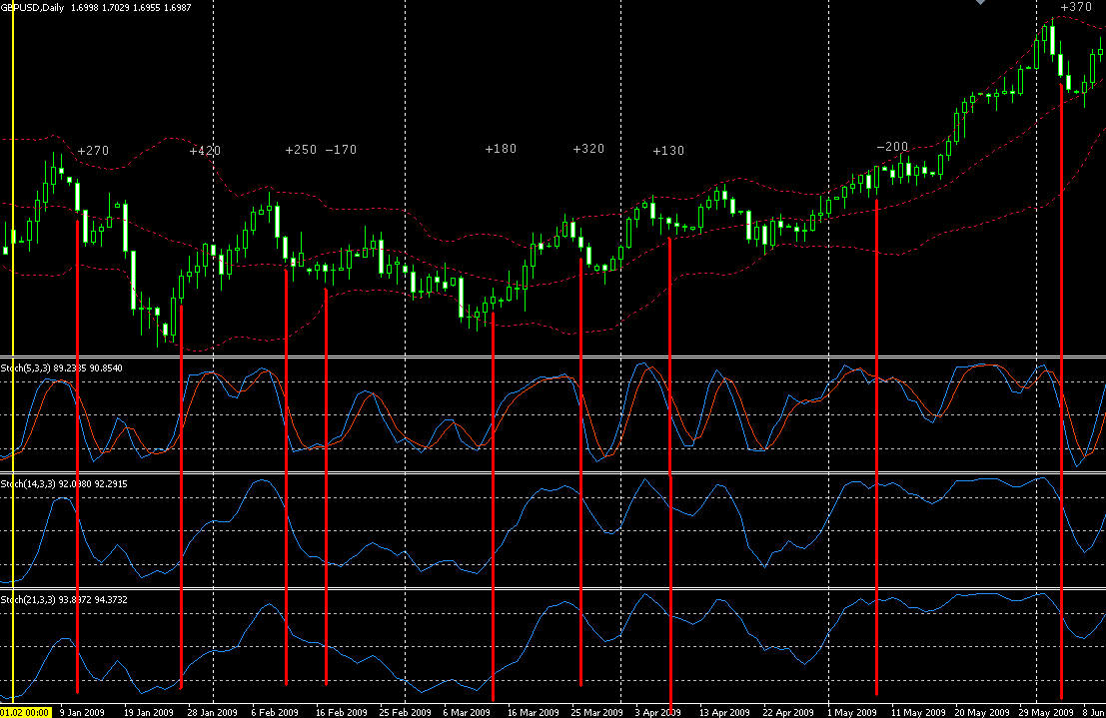
Task: Click the GBPUSD,Daily chart title
Action: pos(32,8)
